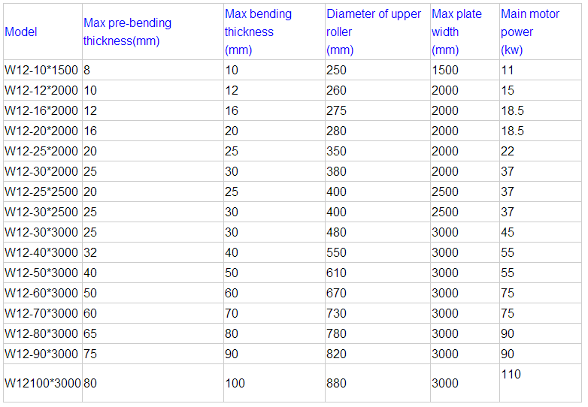
Task: Select the Diameter of upper roller header
Action: tap(374, 32)
